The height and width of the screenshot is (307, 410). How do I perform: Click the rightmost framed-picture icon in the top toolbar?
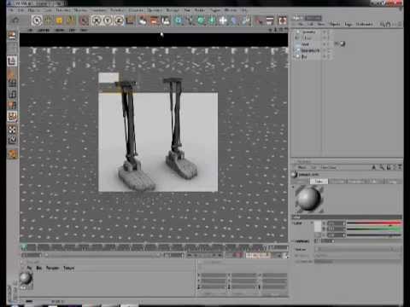tap(283, 20)
